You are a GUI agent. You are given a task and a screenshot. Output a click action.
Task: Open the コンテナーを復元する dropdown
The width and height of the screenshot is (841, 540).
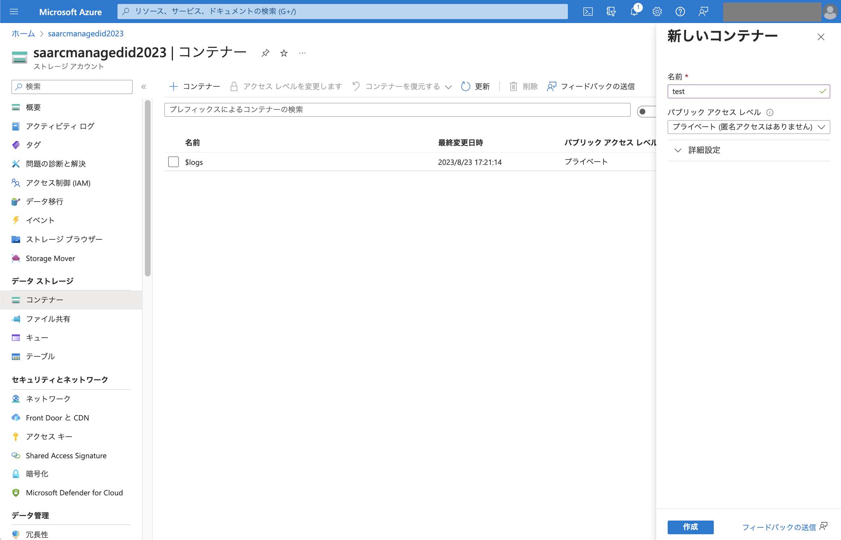coord(402,86)
